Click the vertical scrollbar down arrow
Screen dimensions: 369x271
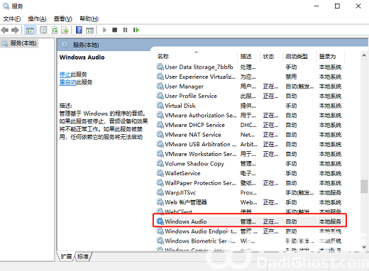point(364,247)
